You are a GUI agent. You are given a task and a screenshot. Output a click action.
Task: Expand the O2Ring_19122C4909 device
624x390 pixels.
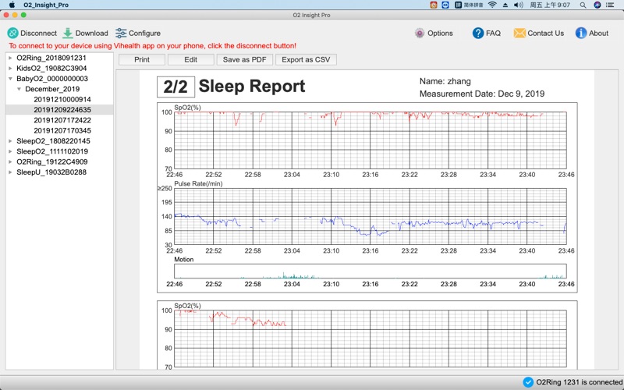pyautogui.click(x=10, y=161)
